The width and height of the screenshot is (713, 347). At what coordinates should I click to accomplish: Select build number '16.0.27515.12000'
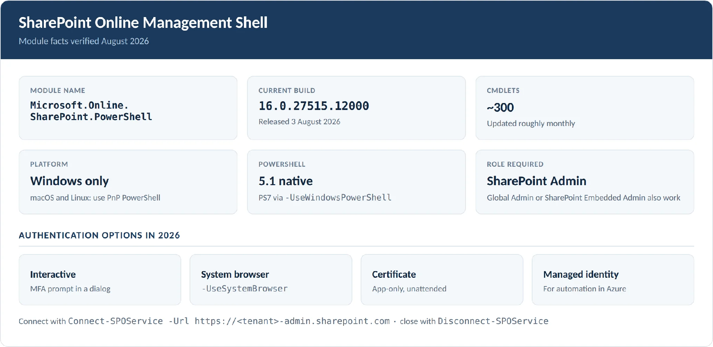[x=314, y=106]
